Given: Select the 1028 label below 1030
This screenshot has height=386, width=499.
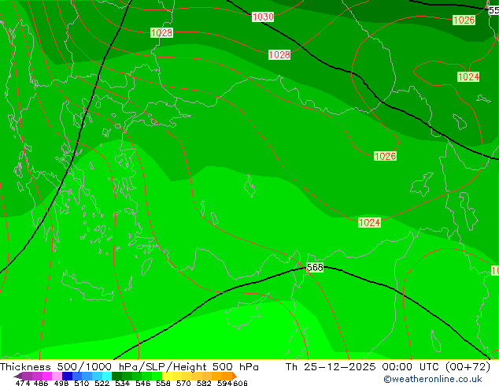Looking at the screenshot, I should [x=279, y=55].
